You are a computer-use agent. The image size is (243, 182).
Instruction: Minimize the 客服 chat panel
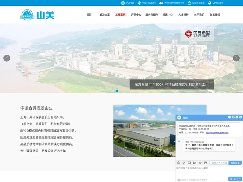tap(237, 117)
